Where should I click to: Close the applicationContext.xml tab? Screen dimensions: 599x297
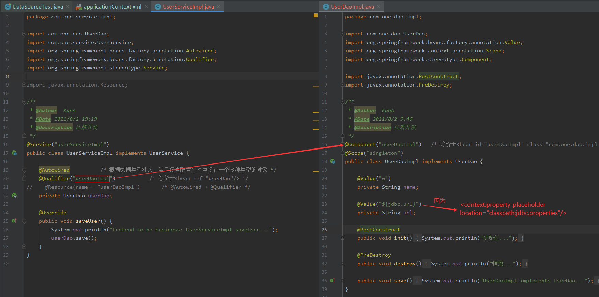click(x=146, y=6)
